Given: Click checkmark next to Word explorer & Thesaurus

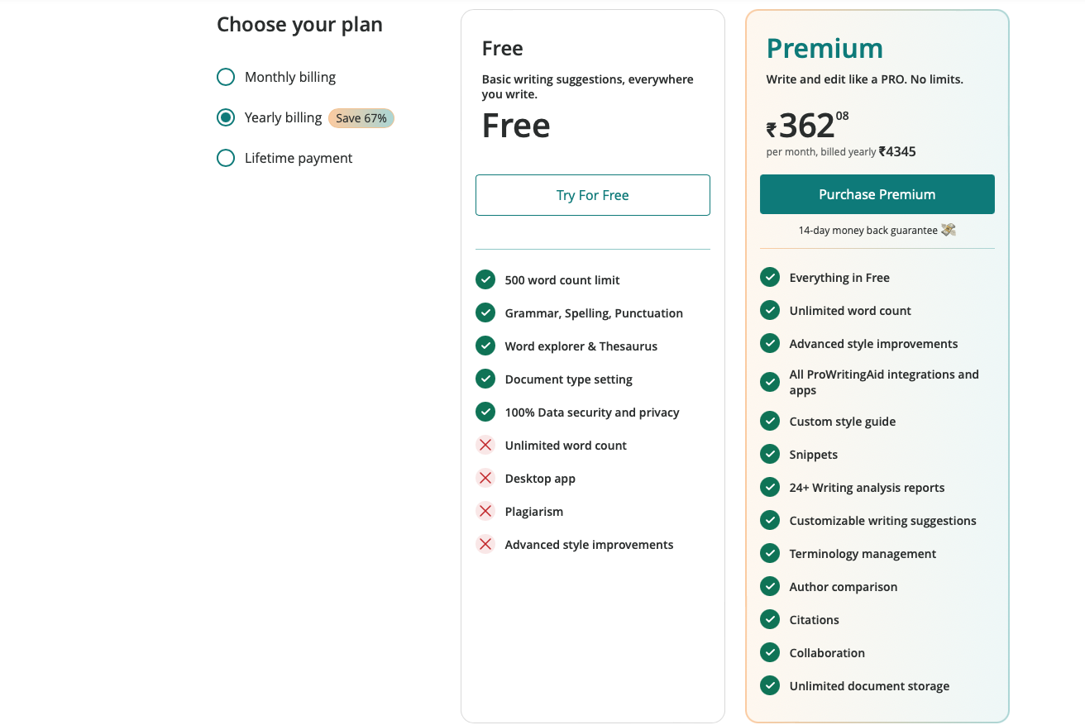Looking at the screenshot, I should (485, 346).
